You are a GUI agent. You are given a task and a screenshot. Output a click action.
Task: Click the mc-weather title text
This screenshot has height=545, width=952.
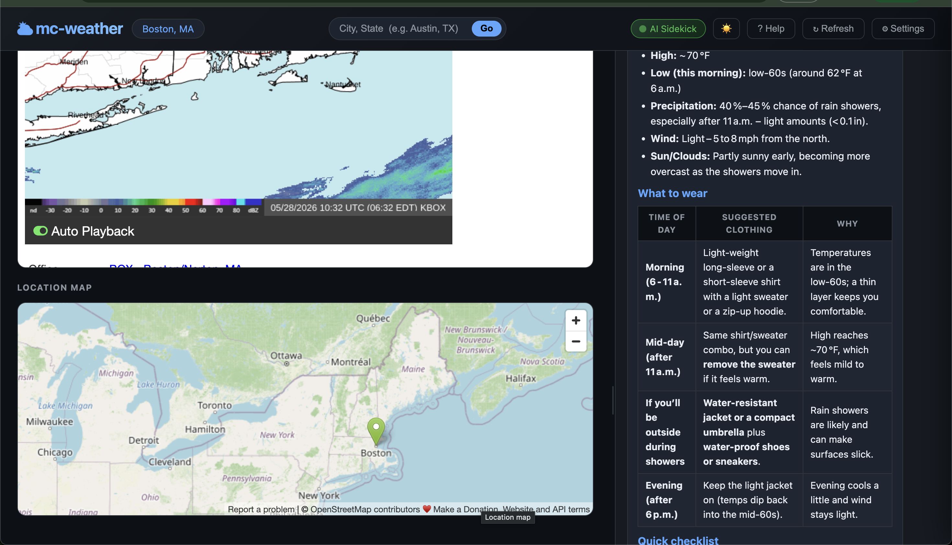pos(79,29)
